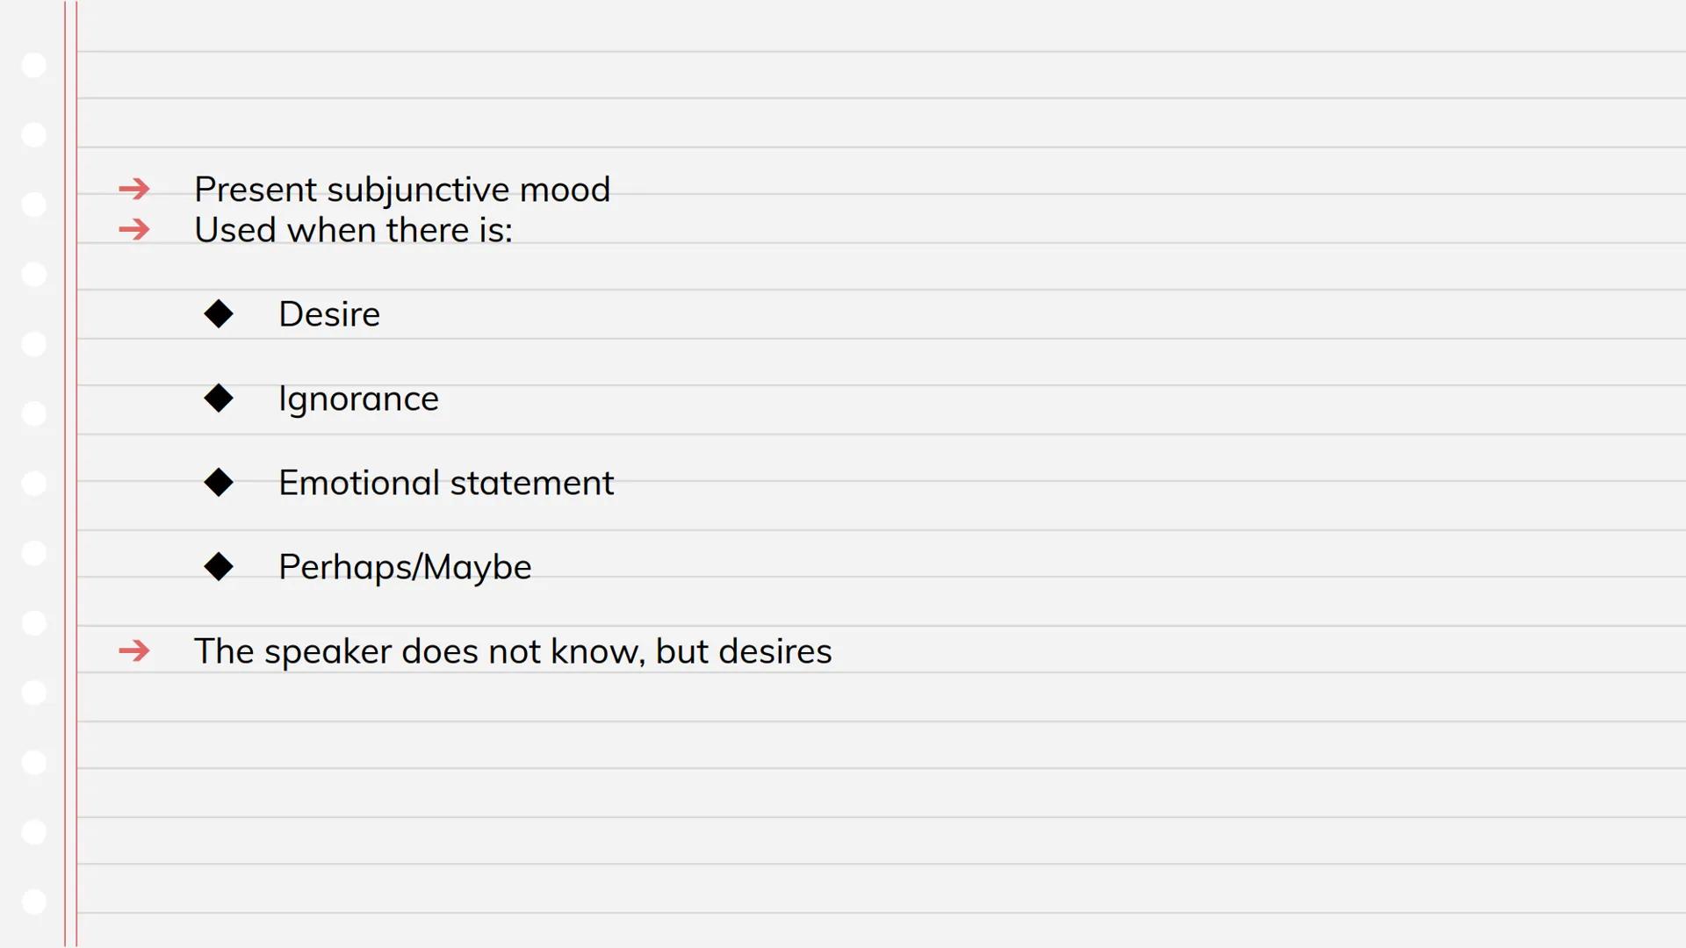The image size is (1686, 948).
Task: Click the word "subjunctive" in the first line
Action: (417, 190)
